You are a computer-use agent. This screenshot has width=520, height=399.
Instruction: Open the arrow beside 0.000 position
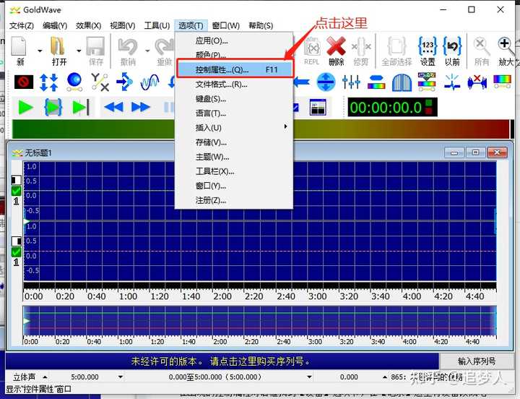click(384, 377)
